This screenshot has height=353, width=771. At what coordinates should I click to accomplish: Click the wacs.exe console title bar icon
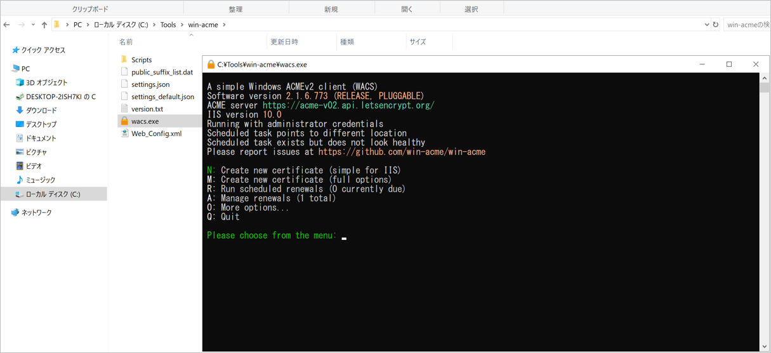211,64
